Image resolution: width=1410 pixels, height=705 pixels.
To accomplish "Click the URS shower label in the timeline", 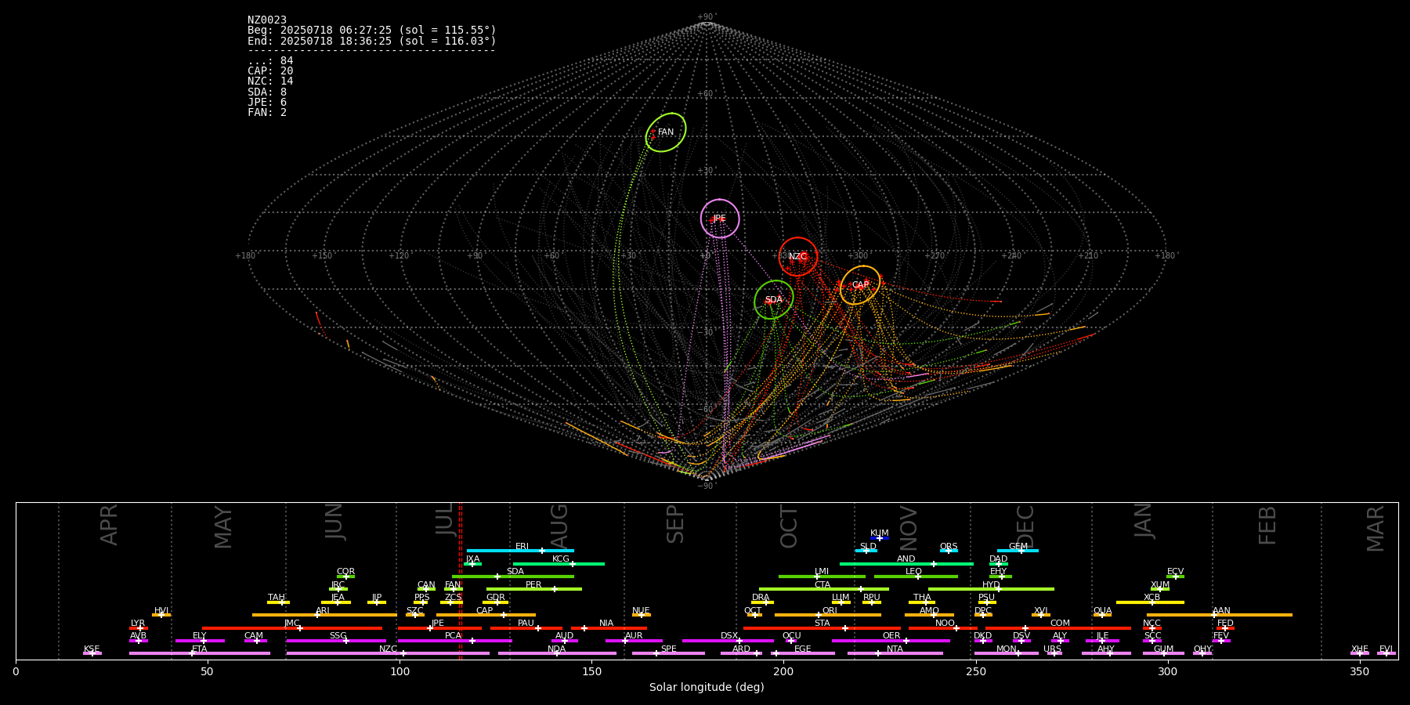I will click(x=1052, y=649).
